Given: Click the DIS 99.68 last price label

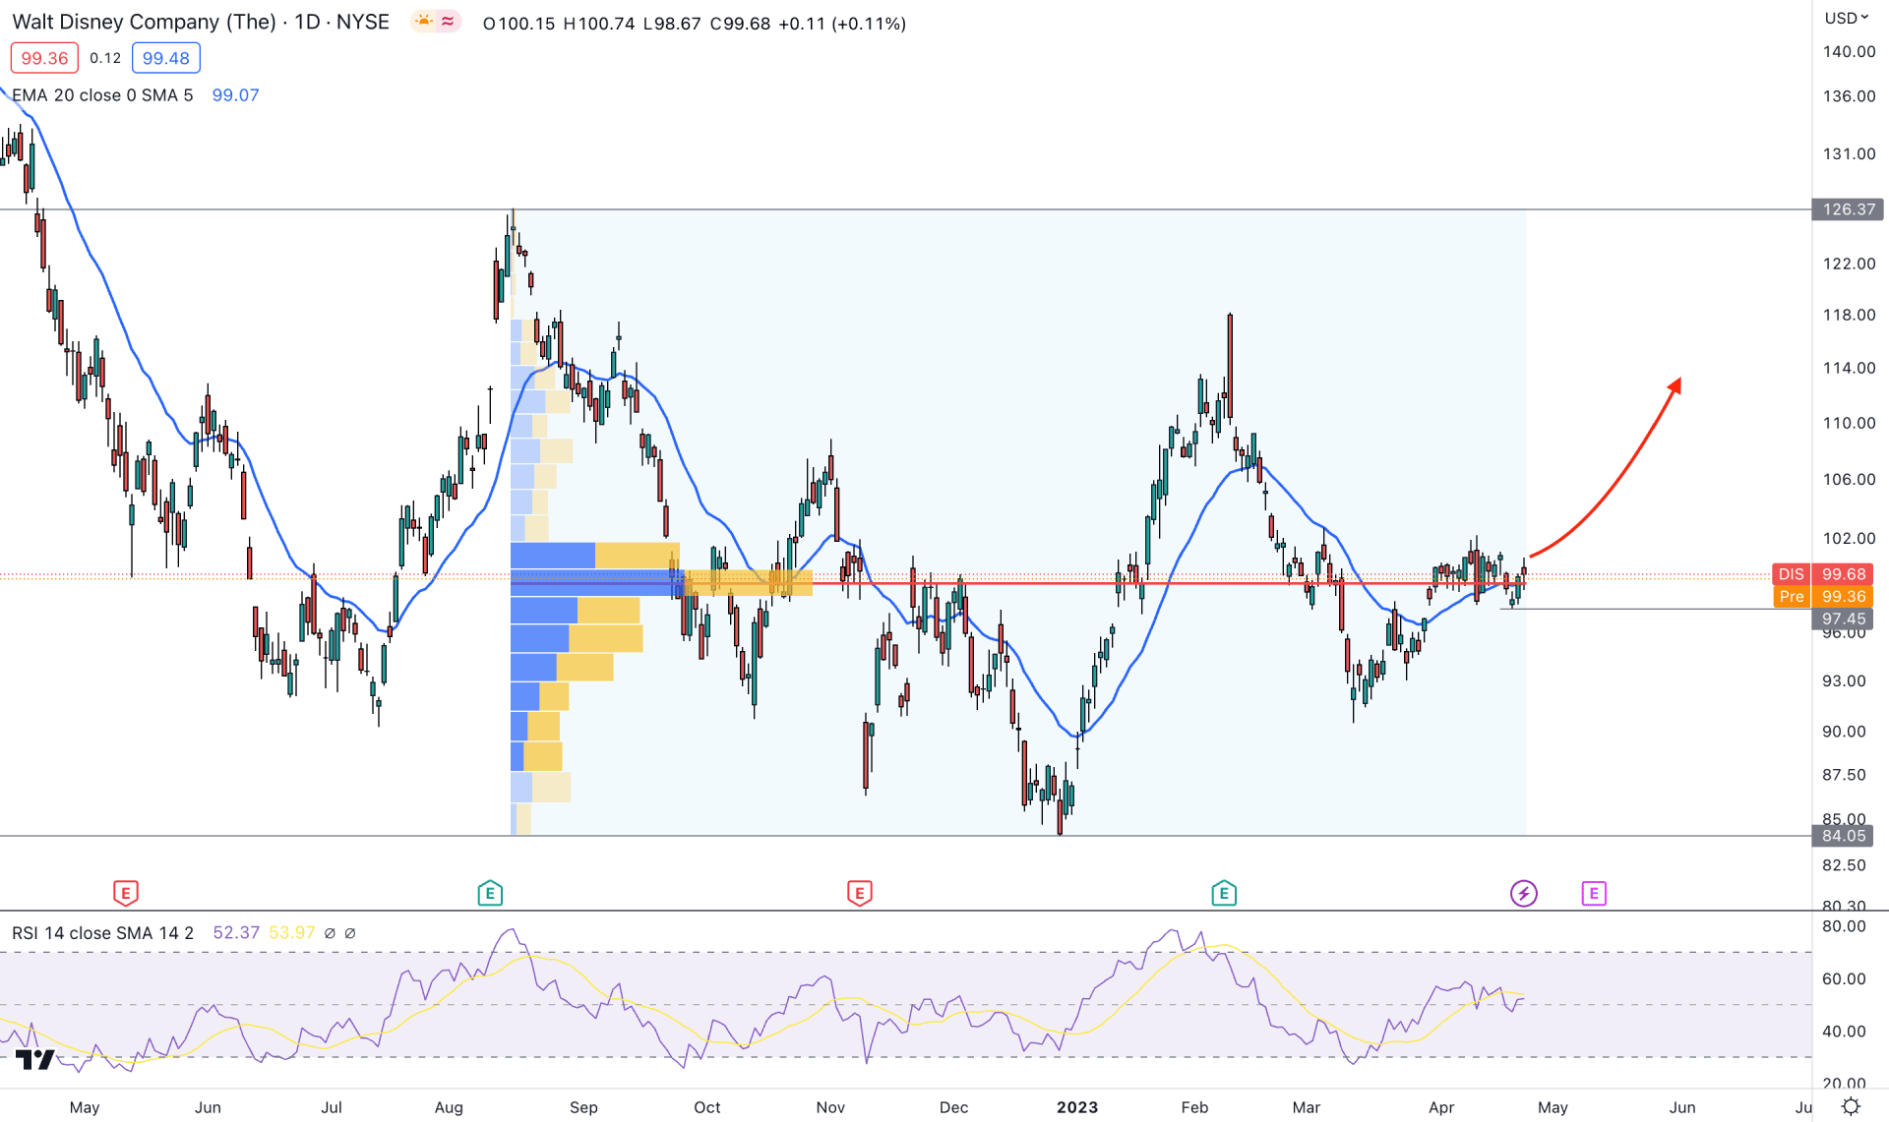Looking at the screenshot, I should coord(1822,574).
